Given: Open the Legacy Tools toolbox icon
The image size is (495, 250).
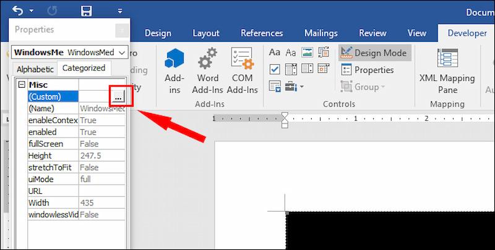Looking at the screenshot, I should (291, 86).
